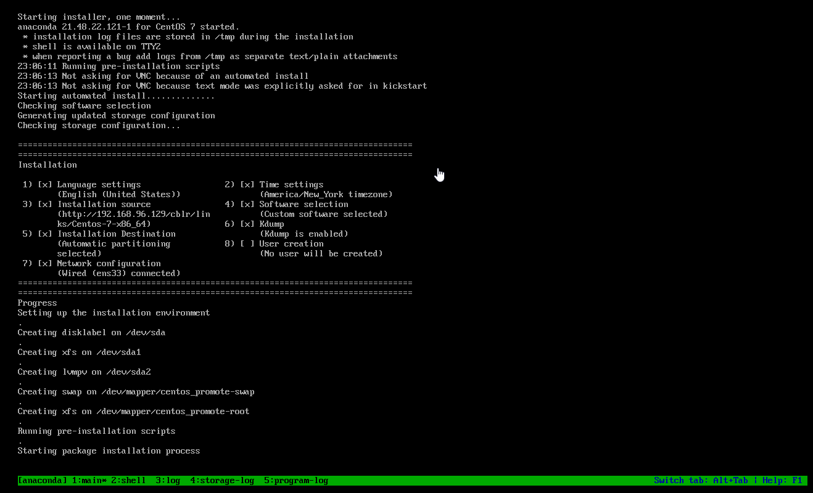Click '(Custom software selected)' text

(323, 214)
